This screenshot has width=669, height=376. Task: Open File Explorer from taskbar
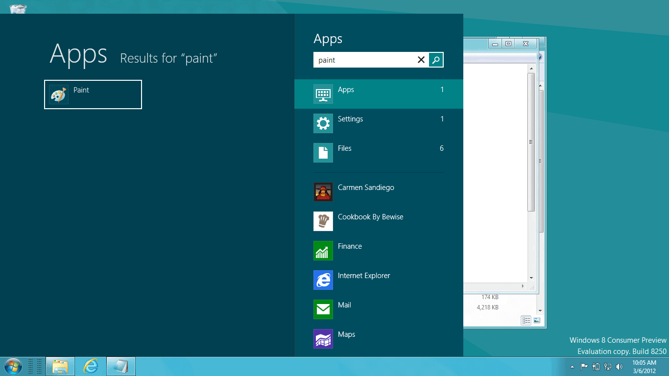point(60,366)
